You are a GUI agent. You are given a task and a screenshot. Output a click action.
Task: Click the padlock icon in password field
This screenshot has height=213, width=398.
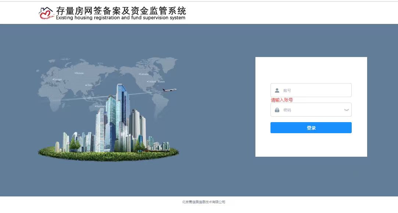tap(277, 110)
